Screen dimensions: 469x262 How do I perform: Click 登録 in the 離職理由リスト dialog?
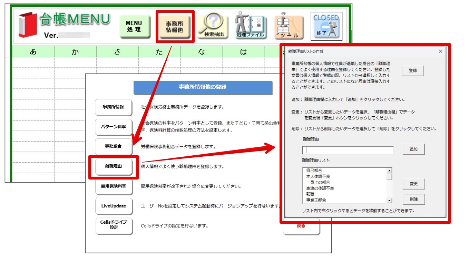(413, 70)
